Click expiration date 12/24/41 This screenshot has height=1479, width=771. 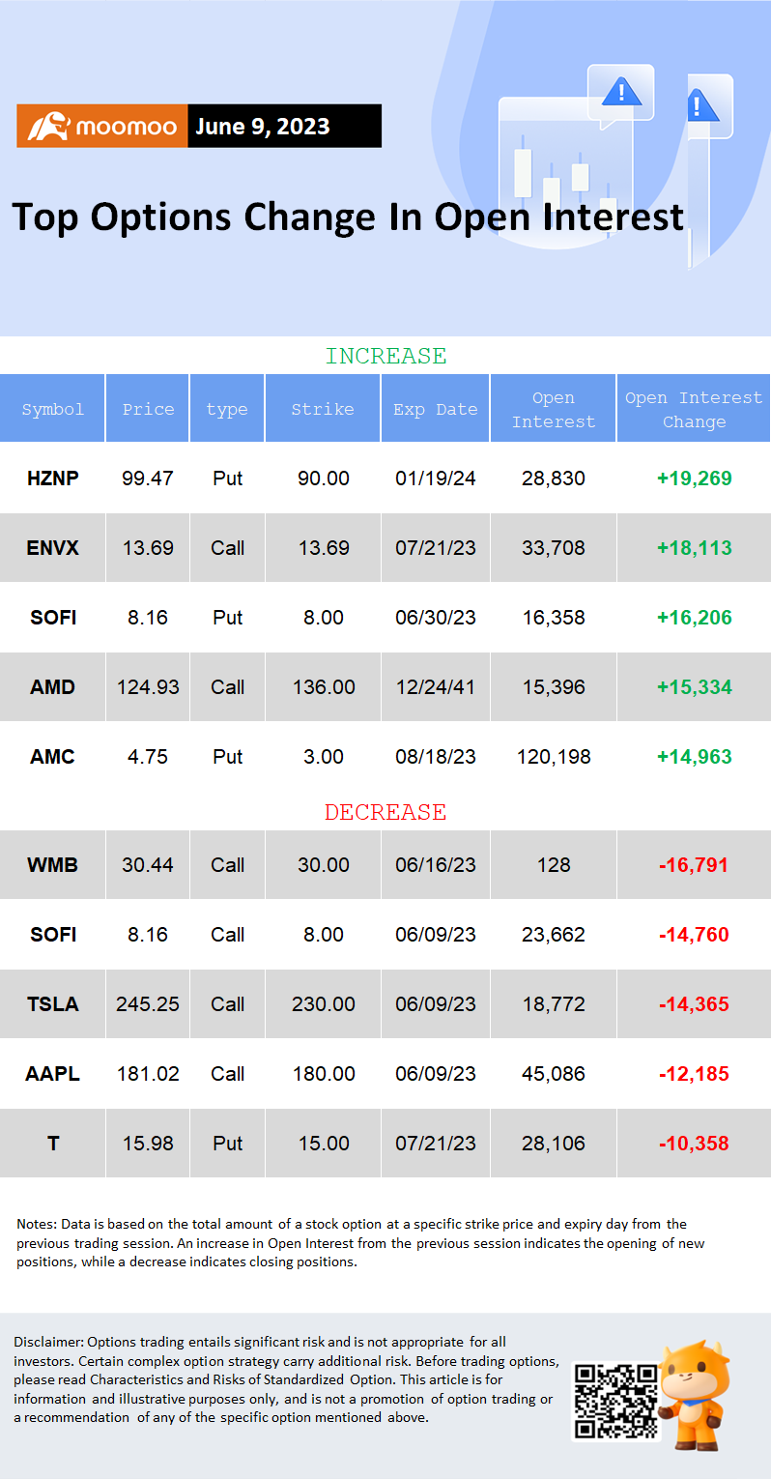pos(436,687)
